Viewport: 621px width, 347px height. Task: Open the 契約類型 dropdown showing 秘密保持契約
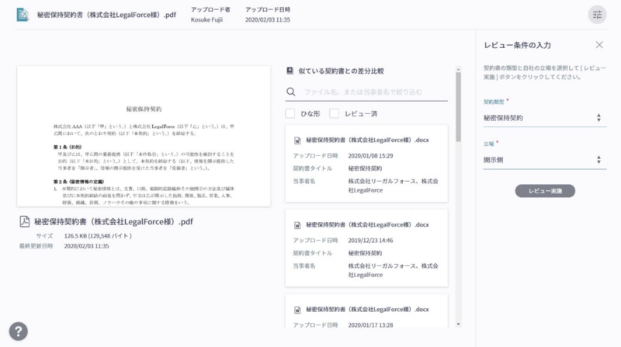point(545,118)
